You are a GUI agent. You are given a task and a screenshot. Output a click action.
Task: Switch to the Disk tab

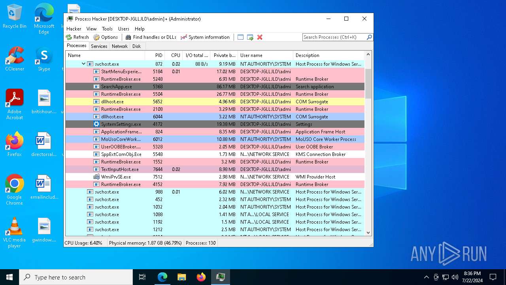pyautogui.click(x=136, y=46)
